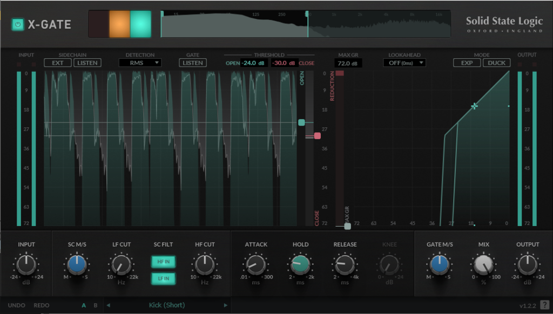
Task: Switch to the DUCK mode
Action: point(496,63)
